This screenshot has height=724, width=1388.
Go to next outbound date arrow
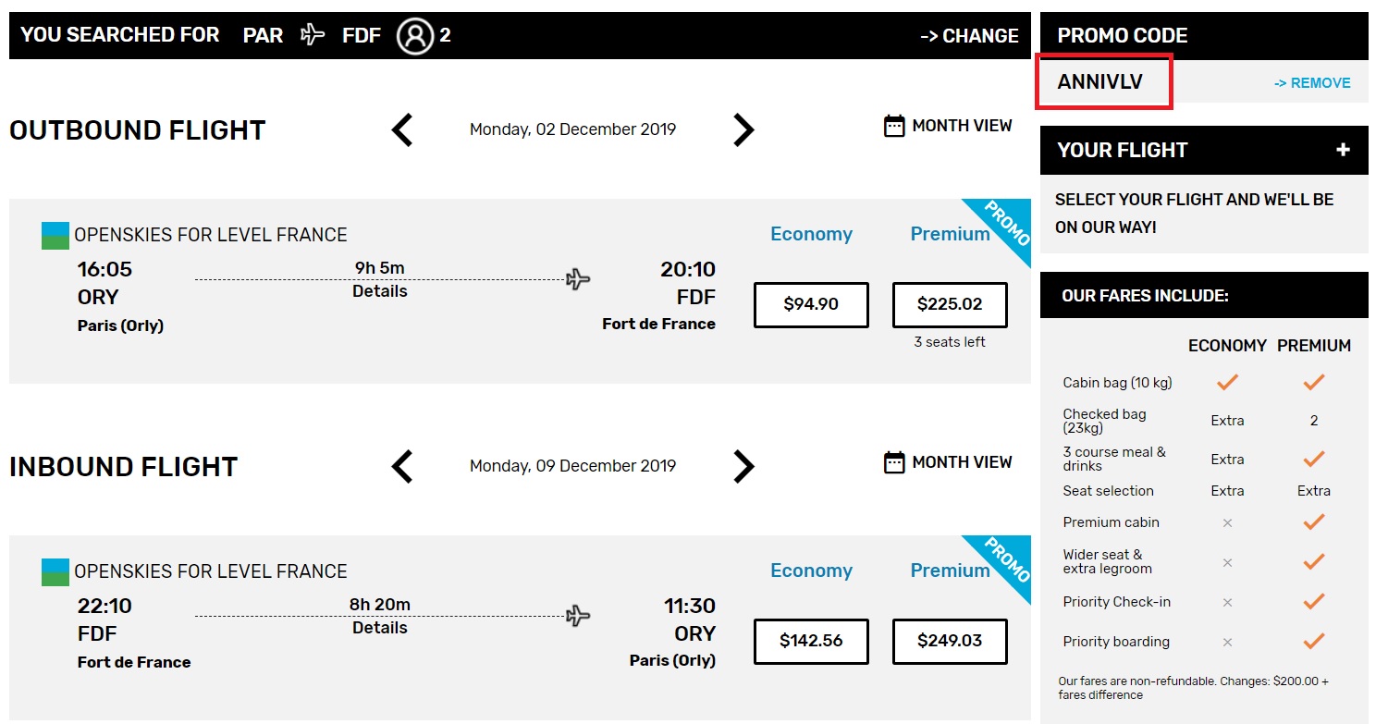(x=743, y=130)
